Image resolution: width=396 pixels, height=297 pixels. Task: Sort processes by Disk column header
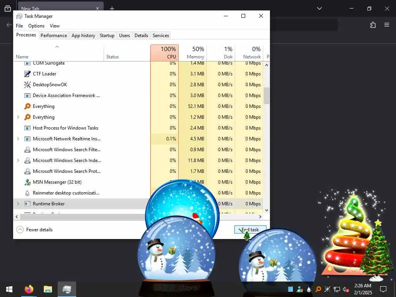point(221,53)
